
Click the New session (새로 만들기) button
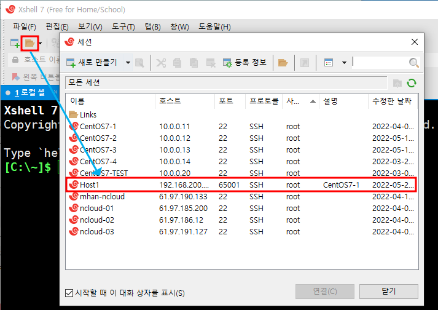tap(92, 62)
